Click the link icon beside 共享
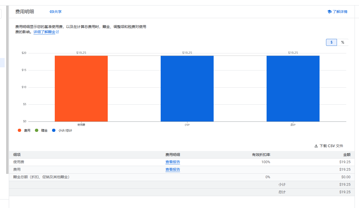The width and height of the screenshot is (359, 208). coord(52,12)
